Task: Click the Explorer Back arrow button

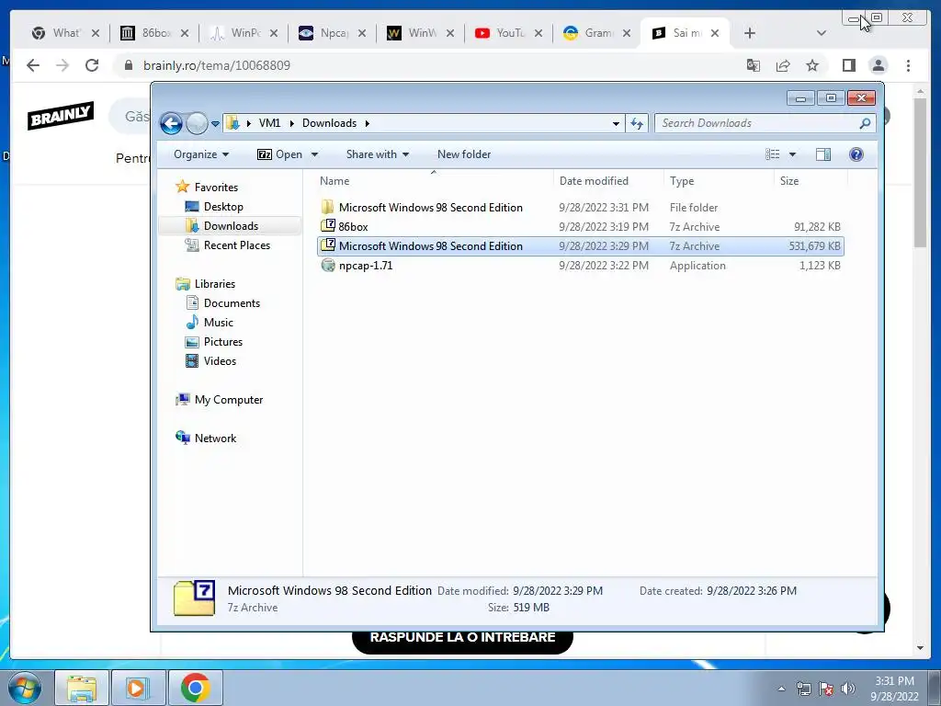Action: tap(171, 124)
